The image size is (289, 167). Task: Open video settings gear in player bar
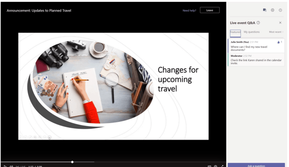coord(216,166)
